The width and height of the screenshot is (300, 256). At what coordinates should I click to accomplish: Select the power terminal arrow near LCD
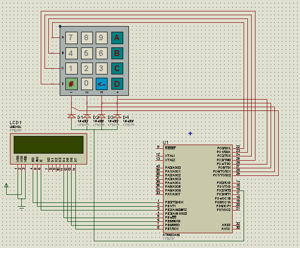click(x=6, y=185)
